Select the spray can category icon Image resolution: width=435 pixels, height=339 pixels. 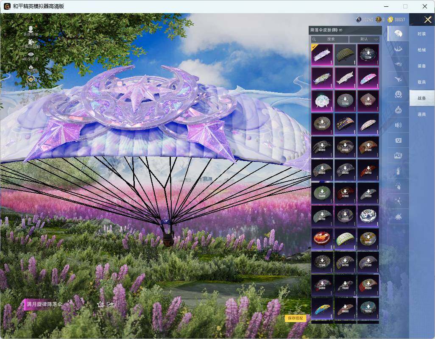click(x=399, y=171)
